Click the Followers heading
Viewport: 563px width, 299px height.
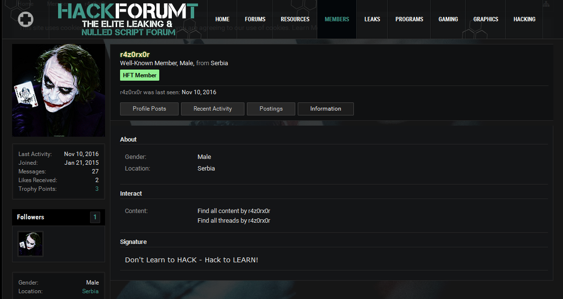click(30, 217)
